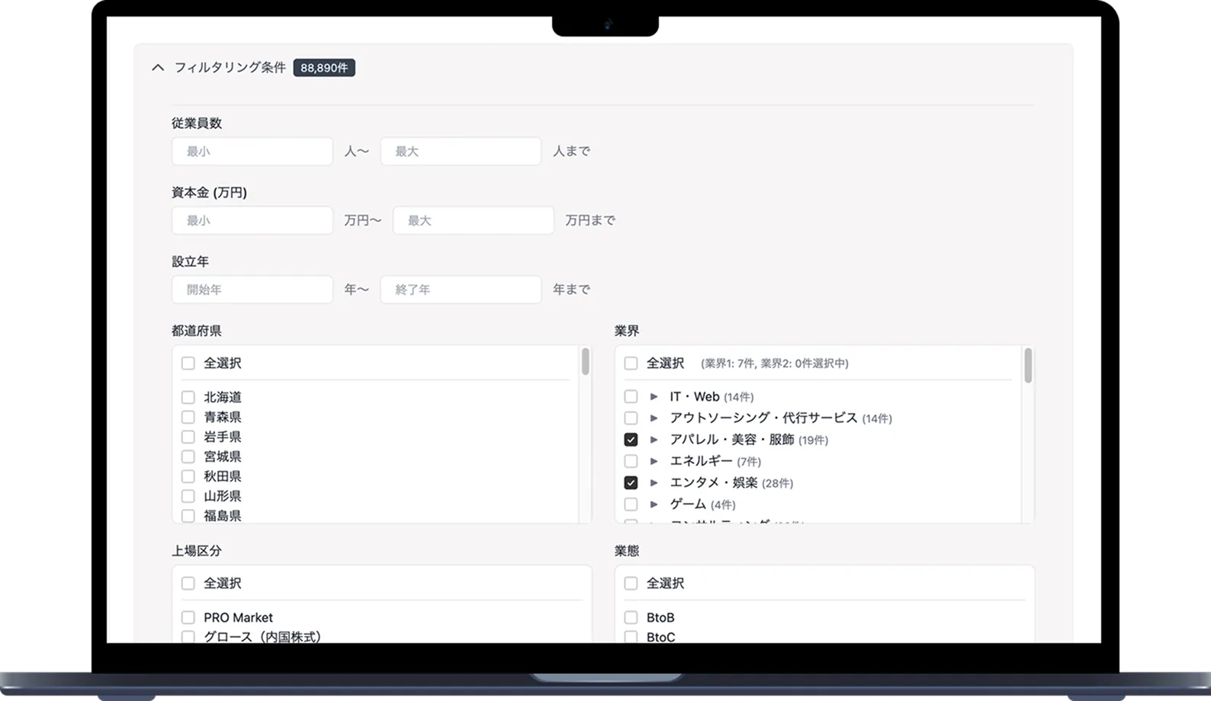Expand the IT・Web industry triangle
The image size is (1211, 701).
pyautogui.click(x=654, y=396)
